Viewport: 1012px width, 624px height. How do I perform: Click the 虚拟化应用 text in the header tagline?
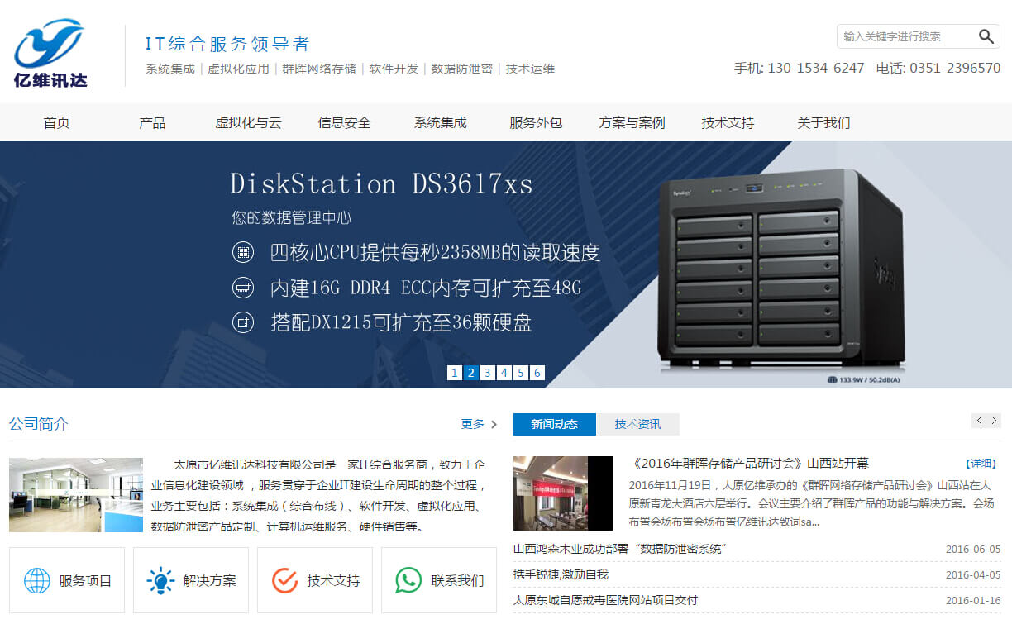pyautogui.click(x=238, y=69)
